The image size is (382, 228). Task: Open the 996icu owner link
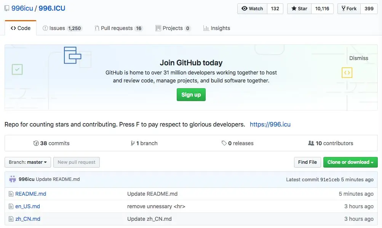tap(22, 8)
